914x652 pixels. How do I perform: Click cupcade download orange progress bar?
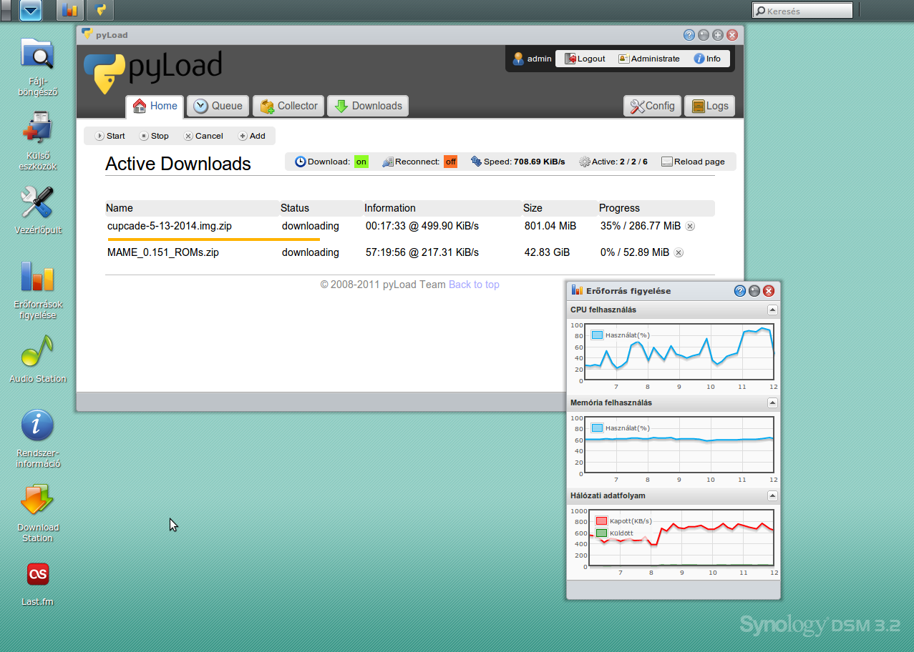tap(213, 239)
